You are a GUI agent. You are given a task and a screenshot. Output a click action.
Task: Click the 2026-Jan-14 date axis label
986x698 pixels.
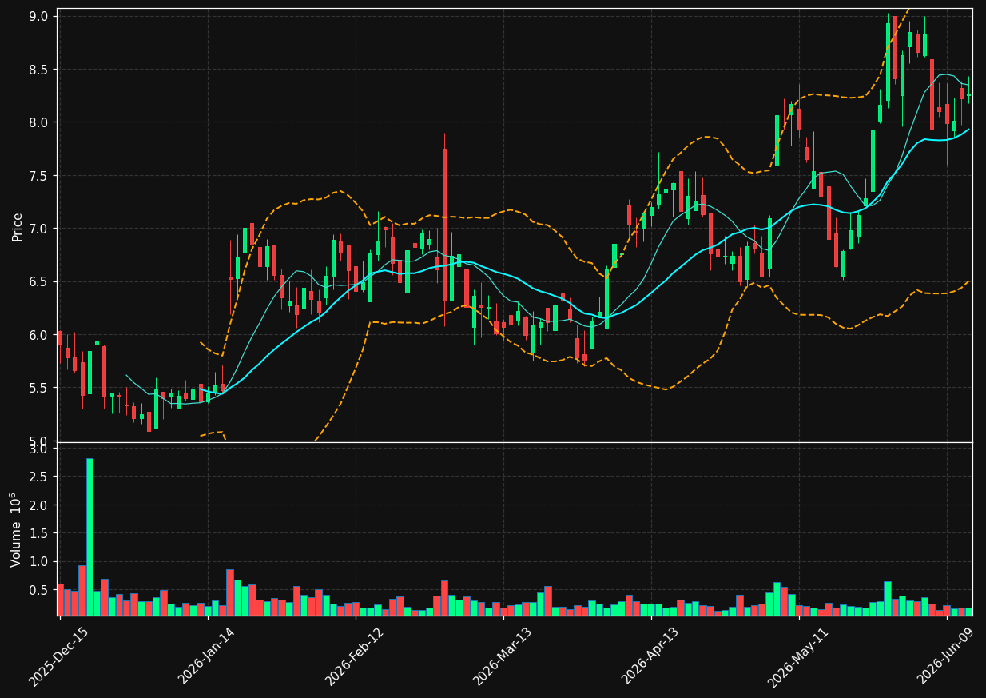207,656
